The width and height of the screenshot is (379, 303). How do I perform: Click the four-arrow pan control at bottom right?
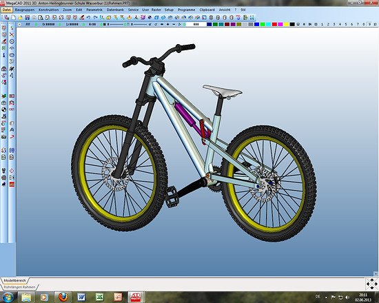click(x=371, y=284)
